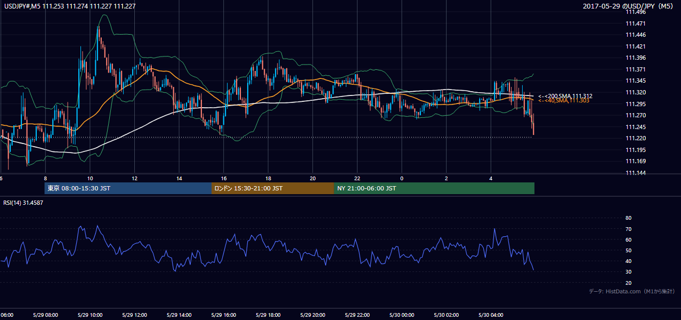This screenshot has height=320, width=681.
Task: Click hour 4 on the chart axis
Action: (491, 178)
